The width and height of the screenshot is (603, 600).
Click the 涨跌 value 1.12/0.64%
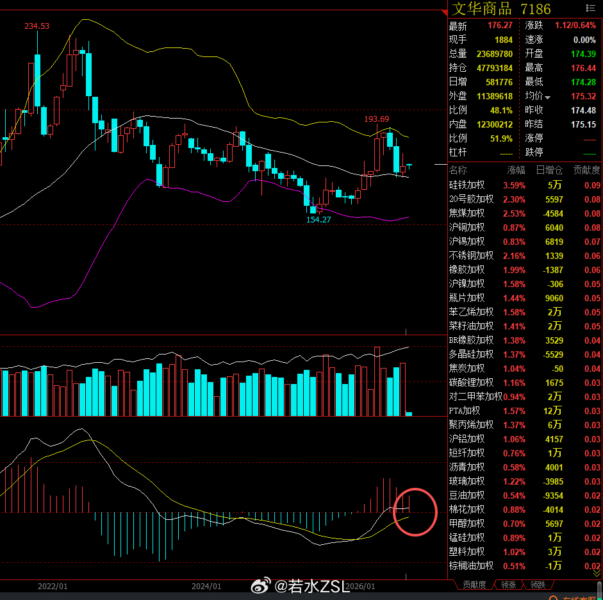[x=575, y=26]
